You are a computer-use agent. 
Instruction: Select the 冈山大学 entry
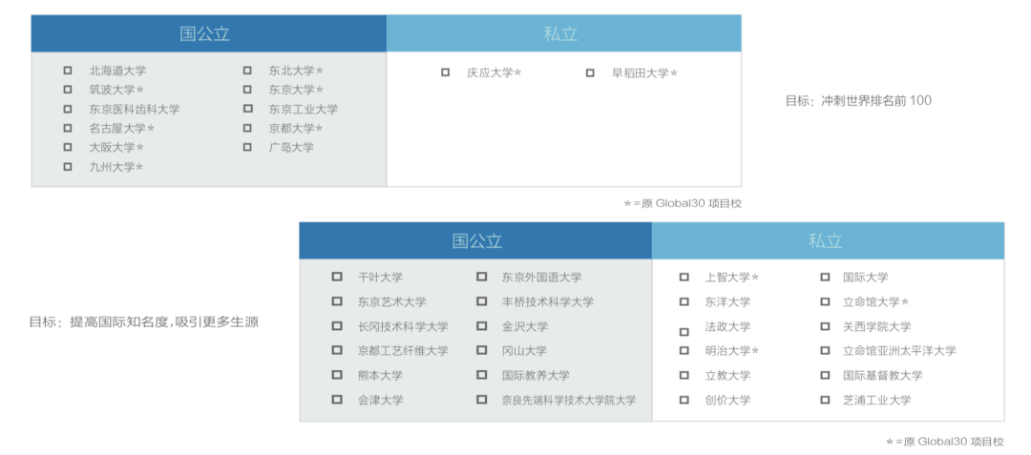pyautogui.click(x=524, y=351)
